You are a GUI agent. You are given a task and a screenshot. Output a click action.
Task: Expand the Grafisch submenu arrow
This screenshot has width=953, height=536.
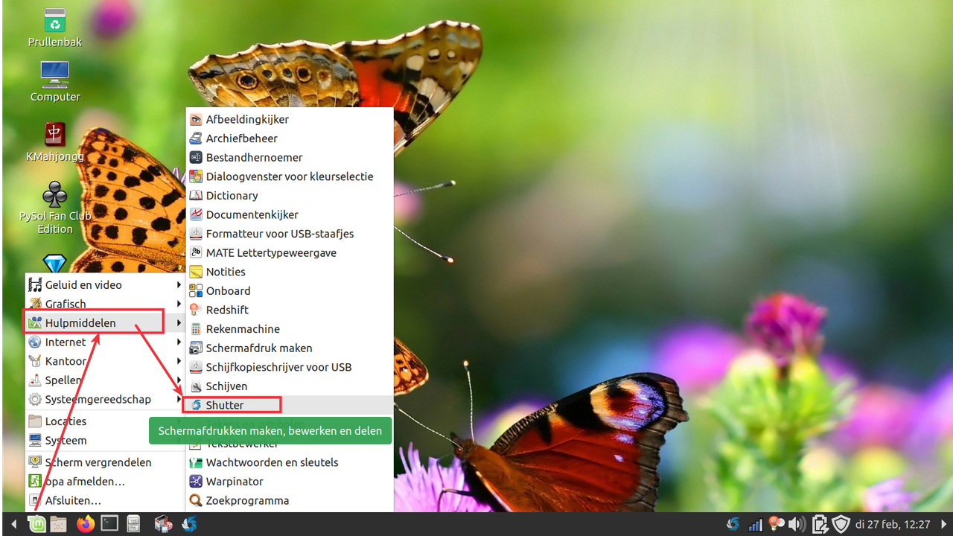tap(179, 304)
